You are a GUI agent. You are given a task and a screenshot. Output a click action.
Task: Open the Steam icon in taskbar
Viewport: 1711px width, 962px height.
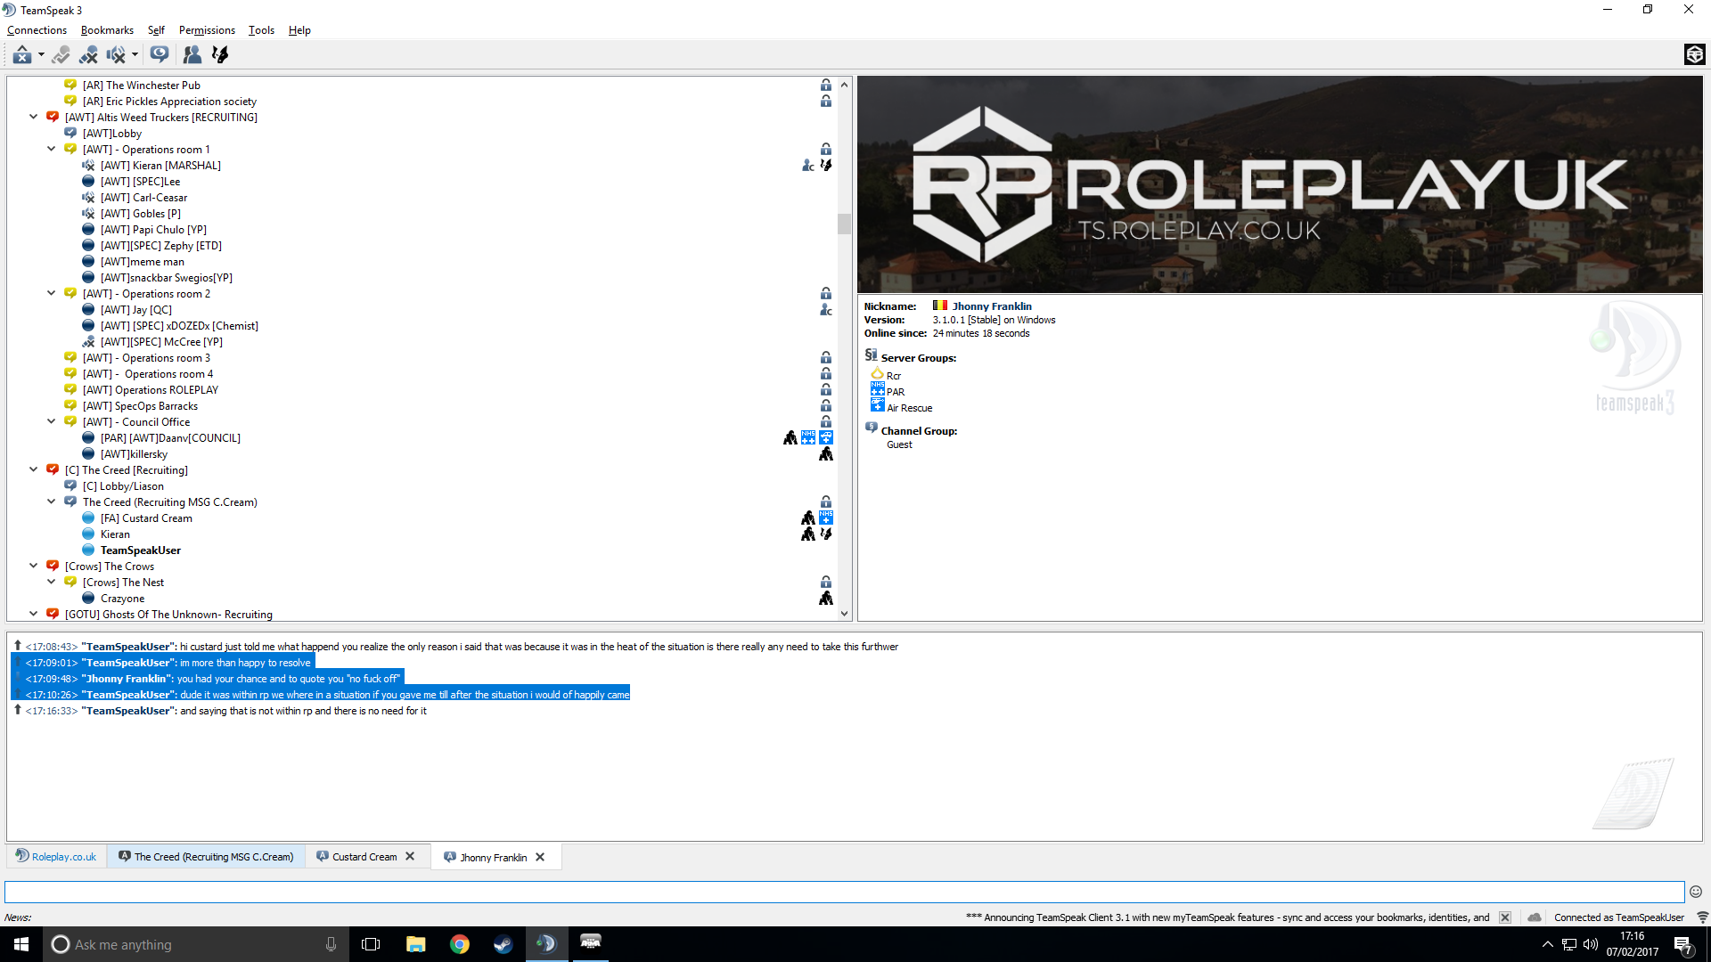coord(503,944)
